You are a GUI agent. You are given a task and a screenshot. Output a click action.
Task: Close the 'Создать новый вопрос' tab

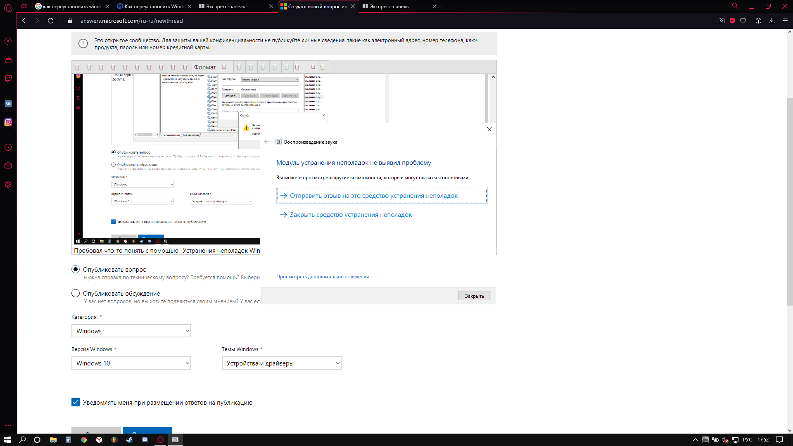(x=353, y=6)
